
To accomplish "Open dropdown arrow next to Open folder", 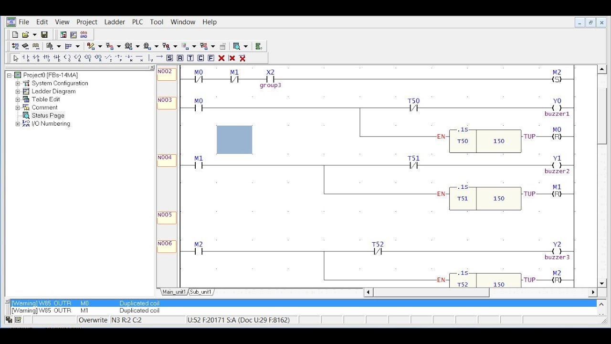I will point(34,35).
